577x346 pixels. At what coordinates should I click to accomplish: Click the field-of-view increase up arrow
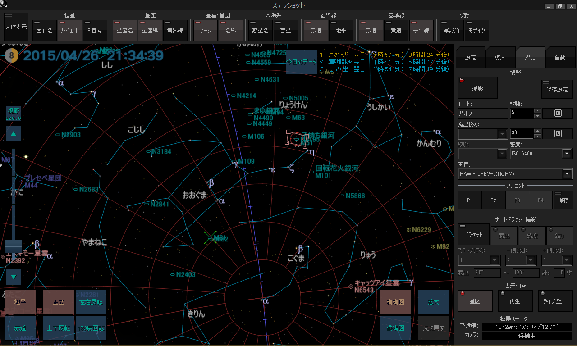tap(14, 134)
